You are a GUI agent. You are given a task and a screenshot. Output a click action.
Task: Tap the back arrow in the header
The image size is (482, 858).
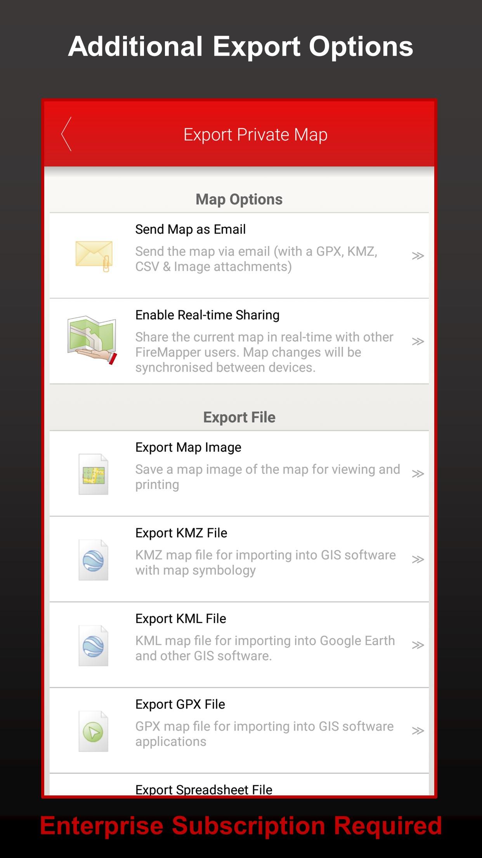[66, 134]
